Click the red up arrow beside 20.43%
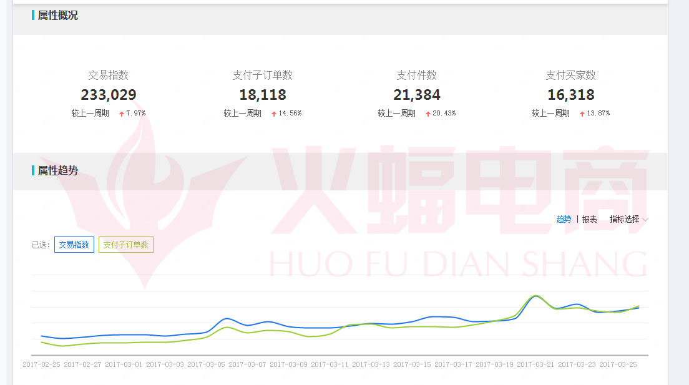689x385 pixels. 428,114
